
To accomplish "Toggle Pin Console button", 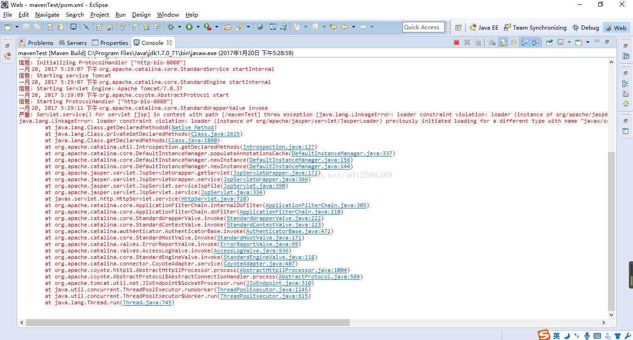I will click(549, 42).
